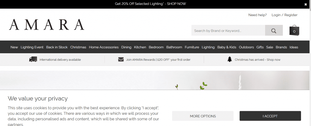Click the MORE OPTIONS button
The image size is (311, 126).
(x=203, y=116)
